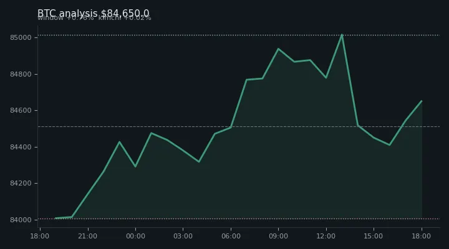Click the "BTC analysis $84,650.0" chart title
This screenshot has width=449, height=249.
coord(94,13)
